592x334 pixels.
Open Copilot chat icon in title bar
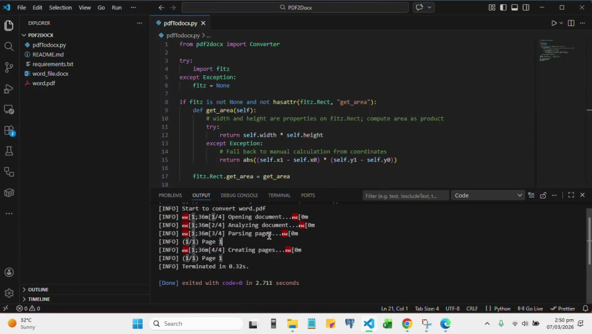[x=419, y=7]
